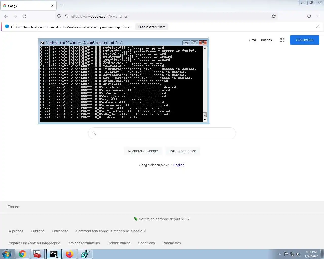Restore down the Firefox window

[311, 3]
